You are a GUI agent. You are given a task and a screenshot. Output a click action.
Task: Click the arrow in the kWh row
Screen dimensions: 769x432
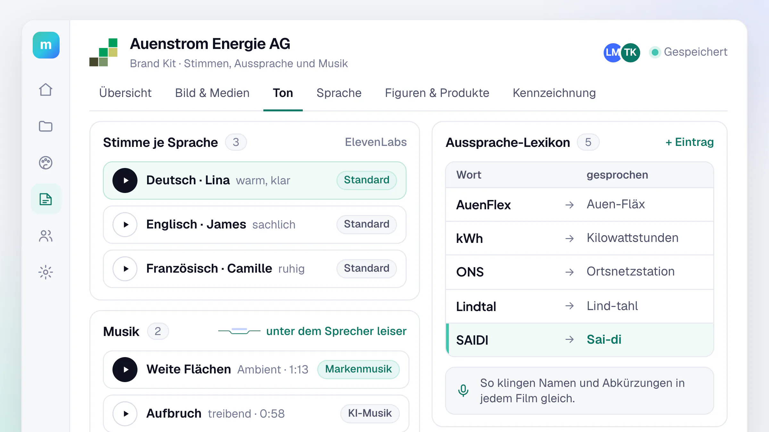pos(569,238)
